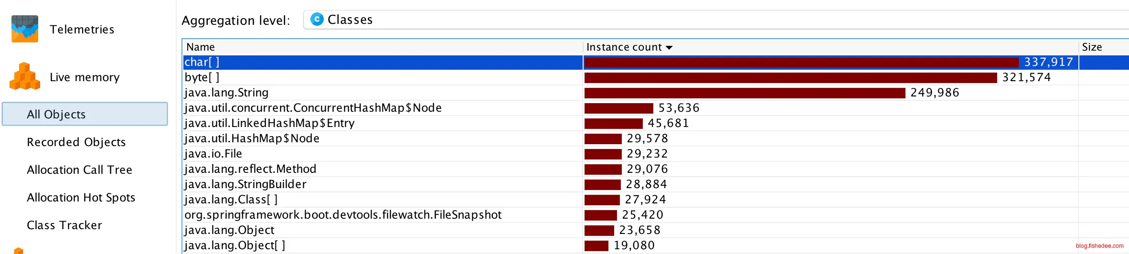The height and width of the screenshot is (254, 1129).
Task: Open the Allocation Call Tree view
Action: pos(79,170)
